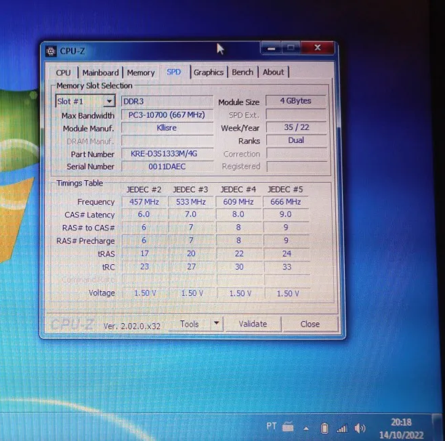Screen dimensions: 445x441
Task: Switch to the Graphics tab
Action: click(x=209, y=72)
